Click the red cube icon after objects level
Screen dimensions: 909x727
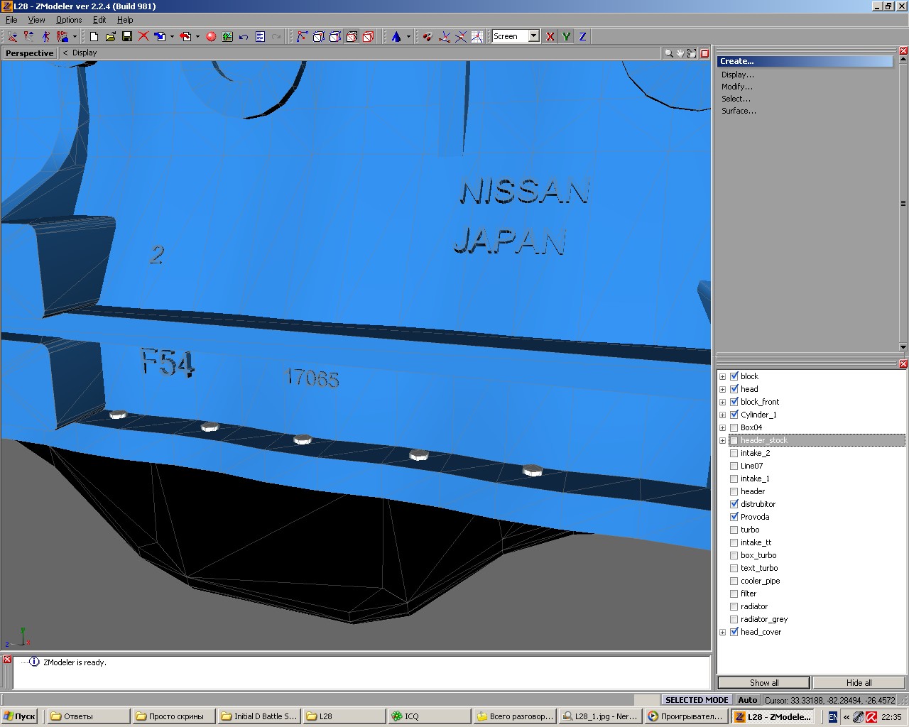[368, 36]
